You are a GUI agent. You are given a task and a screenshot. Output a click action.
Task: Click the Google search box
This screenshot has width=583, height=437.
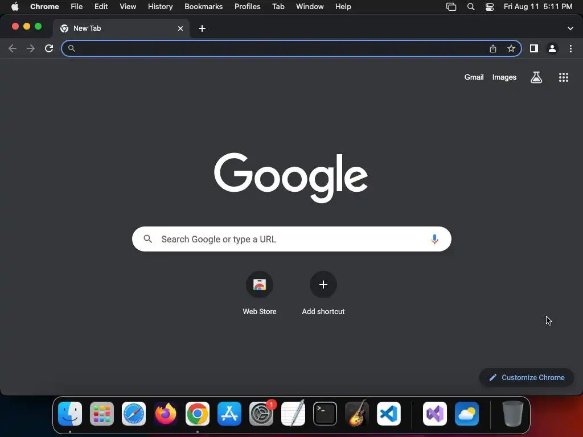(291, 240)
